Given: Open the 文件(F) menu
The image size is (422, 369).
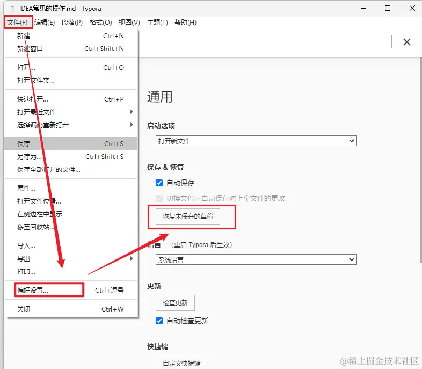Looking at the screenshot, I should point(18,23).
